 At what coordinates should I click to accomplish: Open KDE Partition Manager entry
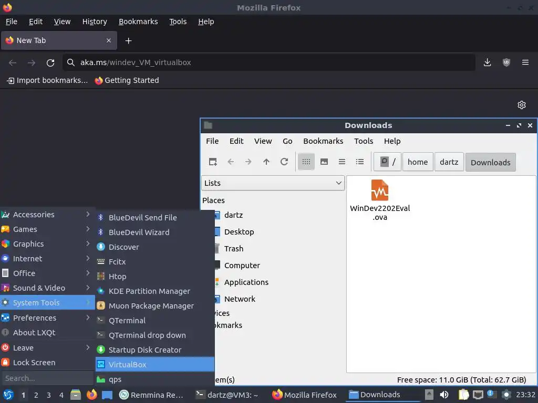pos(155,291)
